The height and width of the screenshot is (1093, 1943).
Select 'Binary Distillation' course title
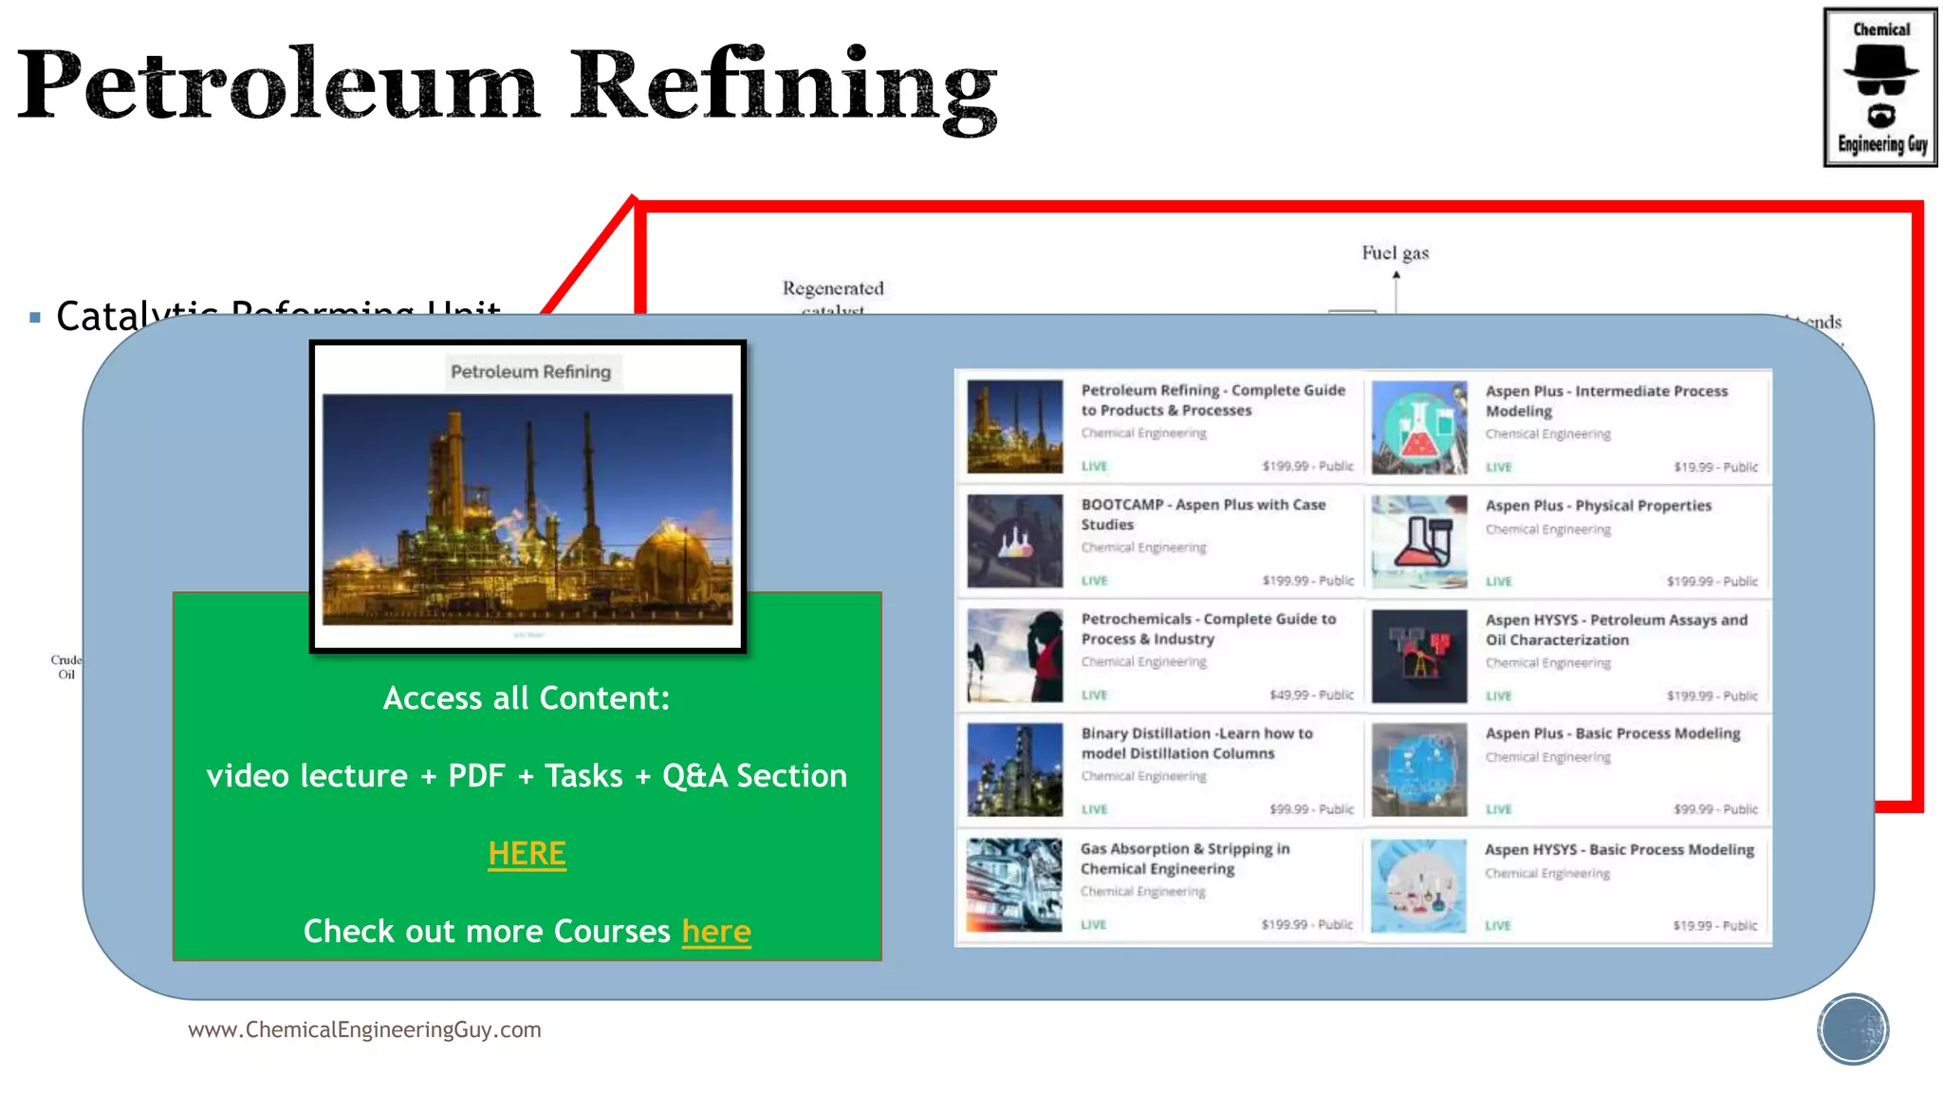pos(1196,744)
